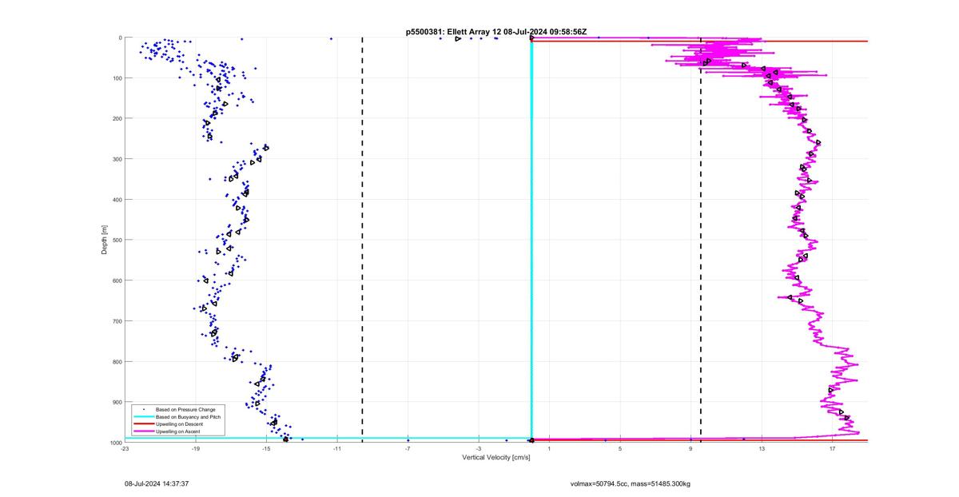Click depth axis tick label '200'

pos(117,118)
